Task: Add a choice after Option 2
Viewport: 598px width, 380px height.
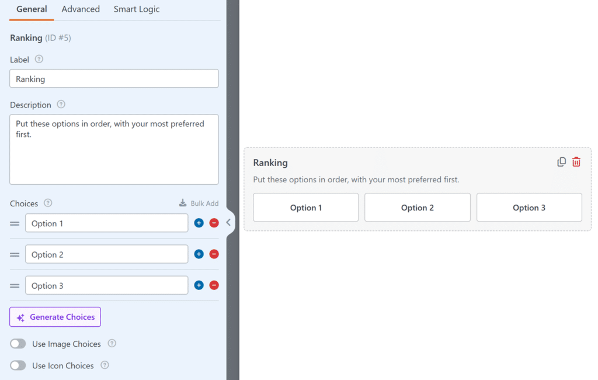Action: (199, 254)
